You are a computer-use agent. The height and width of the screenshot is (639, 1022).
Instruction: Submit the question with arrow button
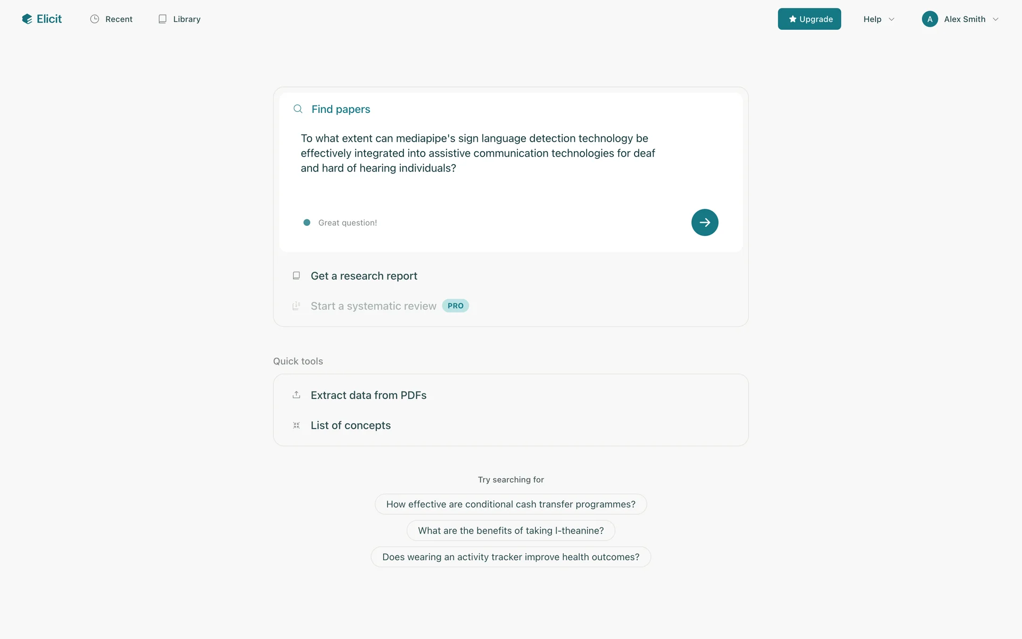tap(704, 223)
